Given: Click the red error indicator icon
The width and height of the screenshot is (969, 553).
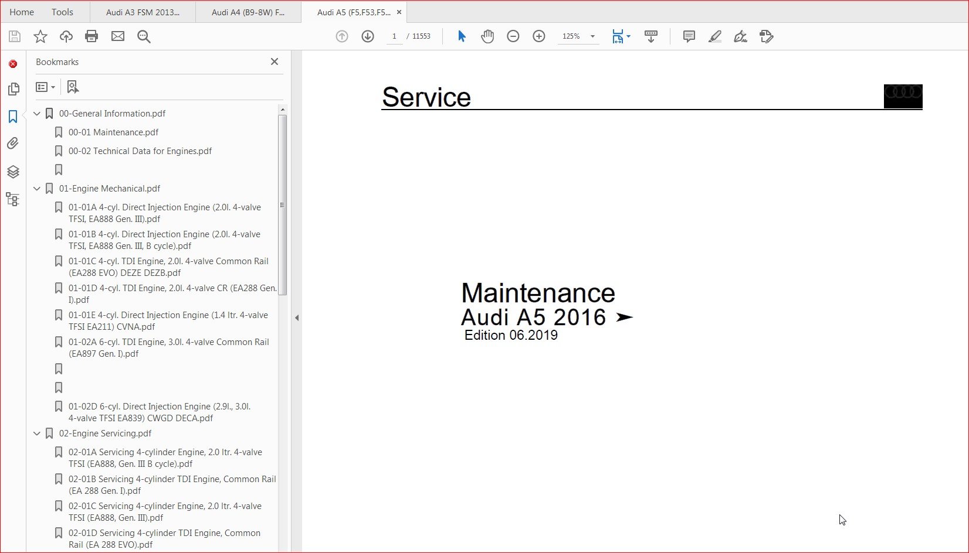Looking at the screenshot, I should click(x=13, y=64).
